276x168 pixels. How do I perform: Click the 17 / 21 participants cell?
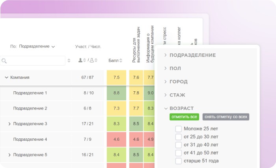pyautogui.click(x=88, y=124)
